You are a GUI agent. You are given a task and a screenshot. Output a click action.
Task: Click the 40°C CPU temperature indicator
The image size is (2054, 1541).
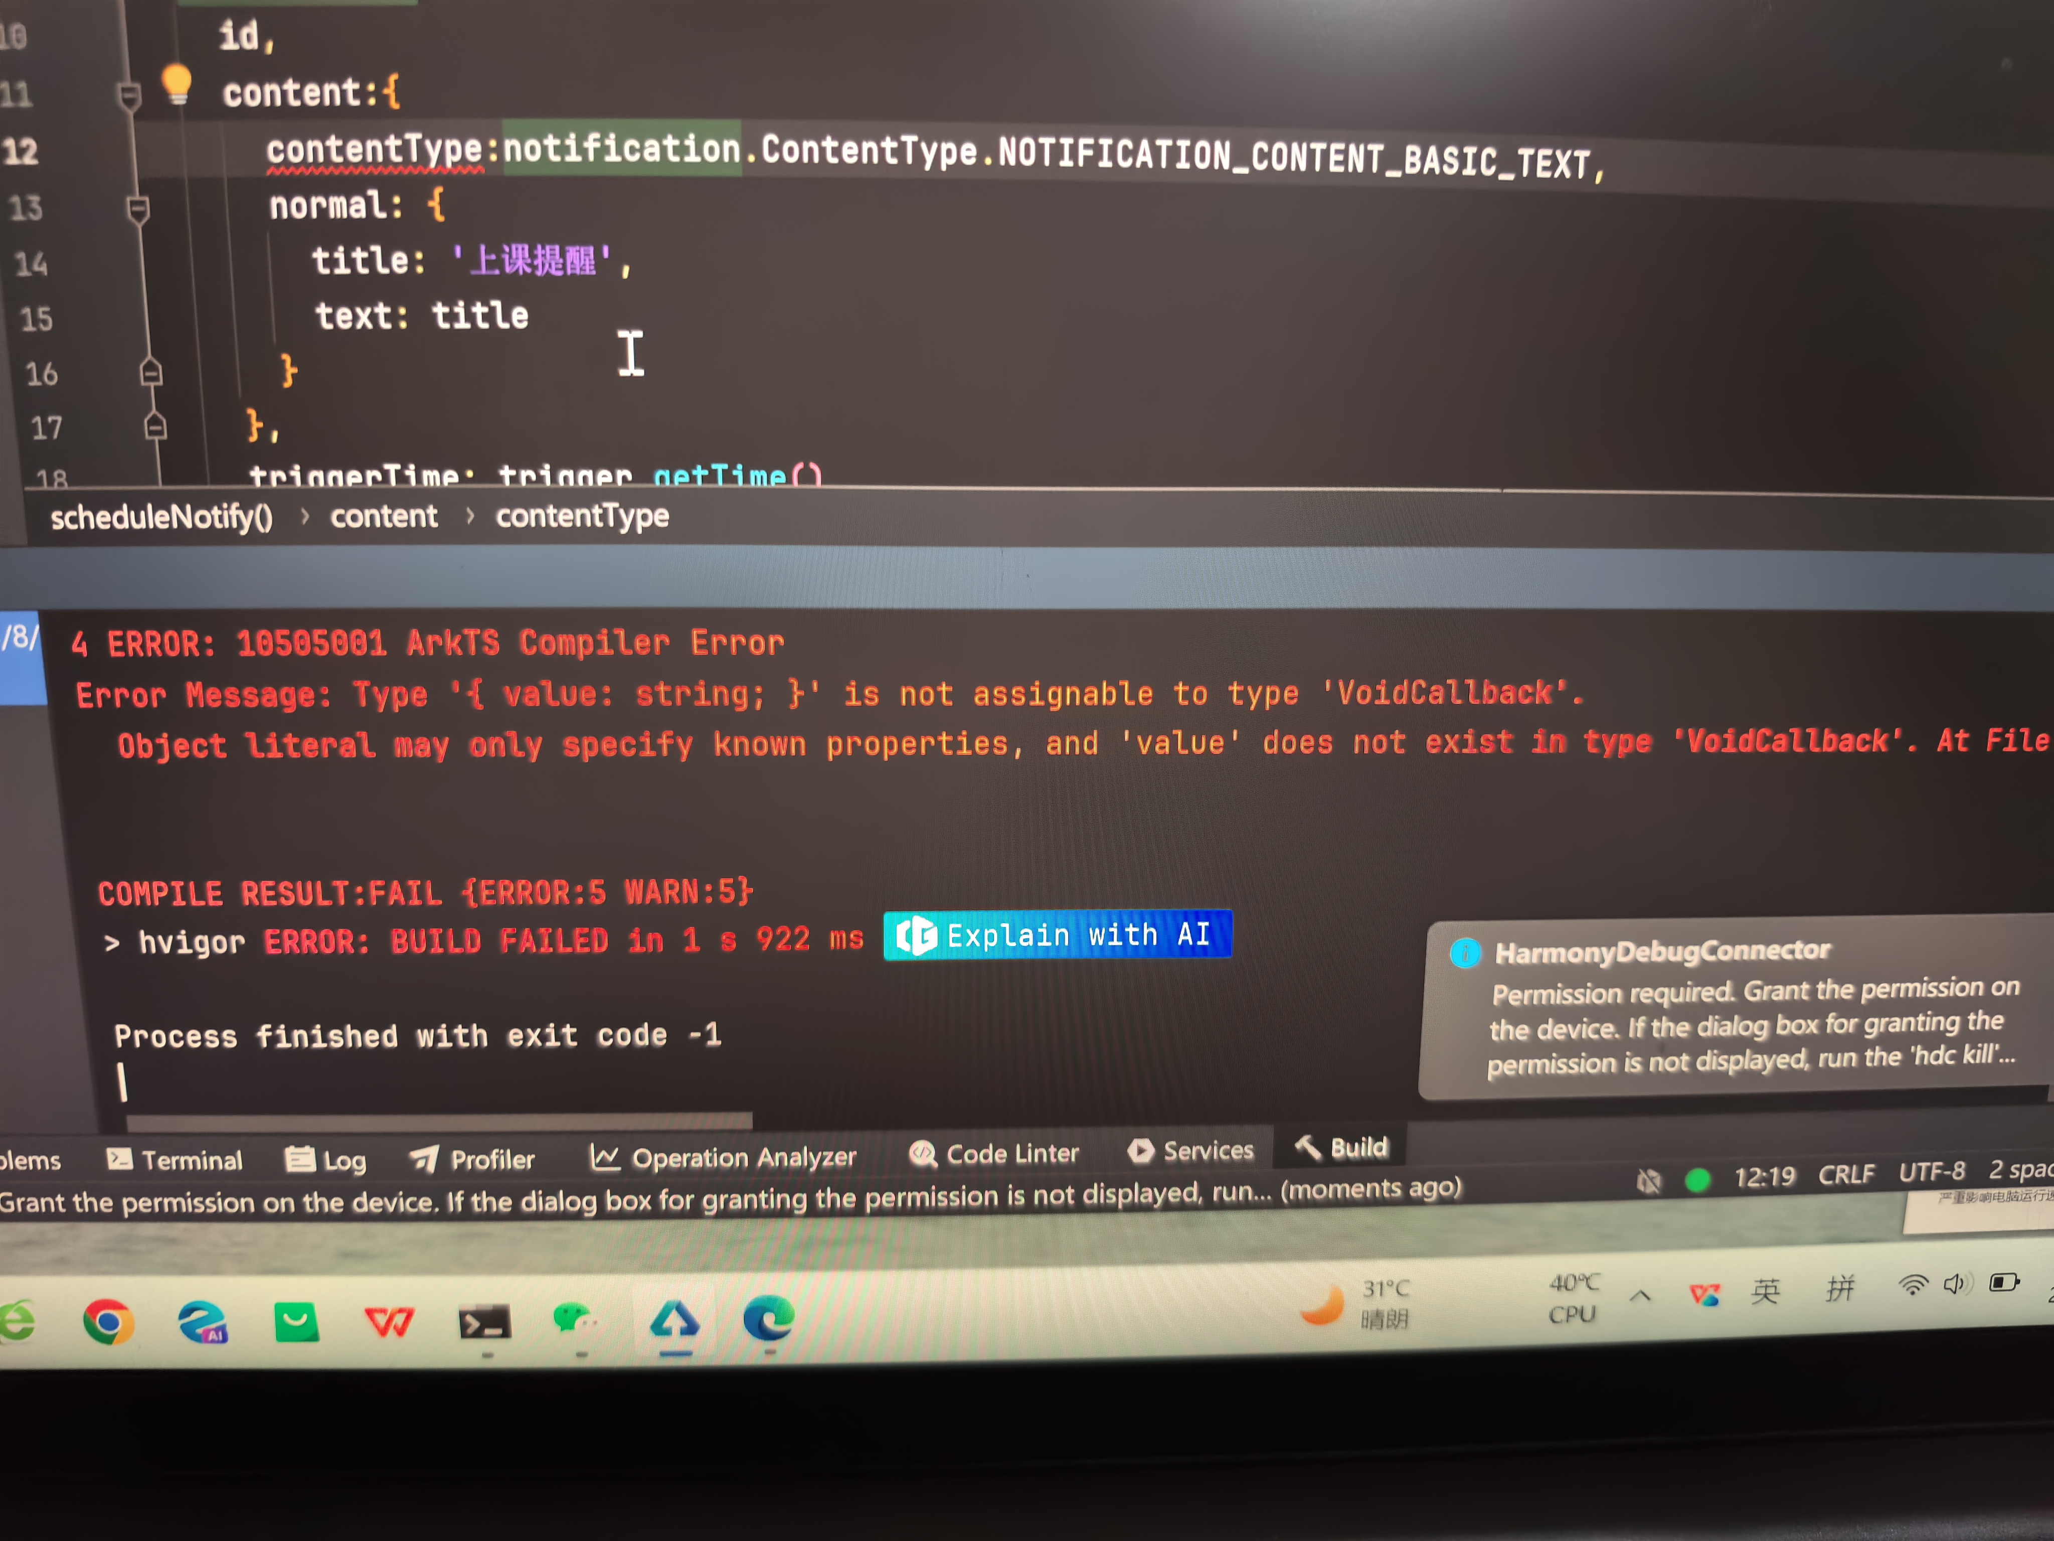click(x=1574, y=1299)
